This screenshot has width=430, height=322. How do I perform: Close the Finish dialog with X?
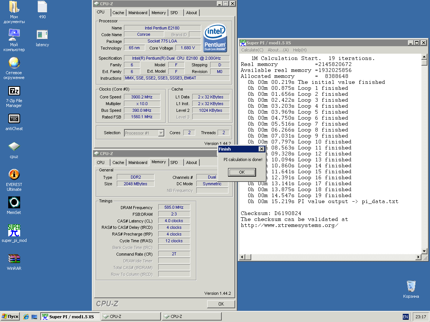coord(261,149)
